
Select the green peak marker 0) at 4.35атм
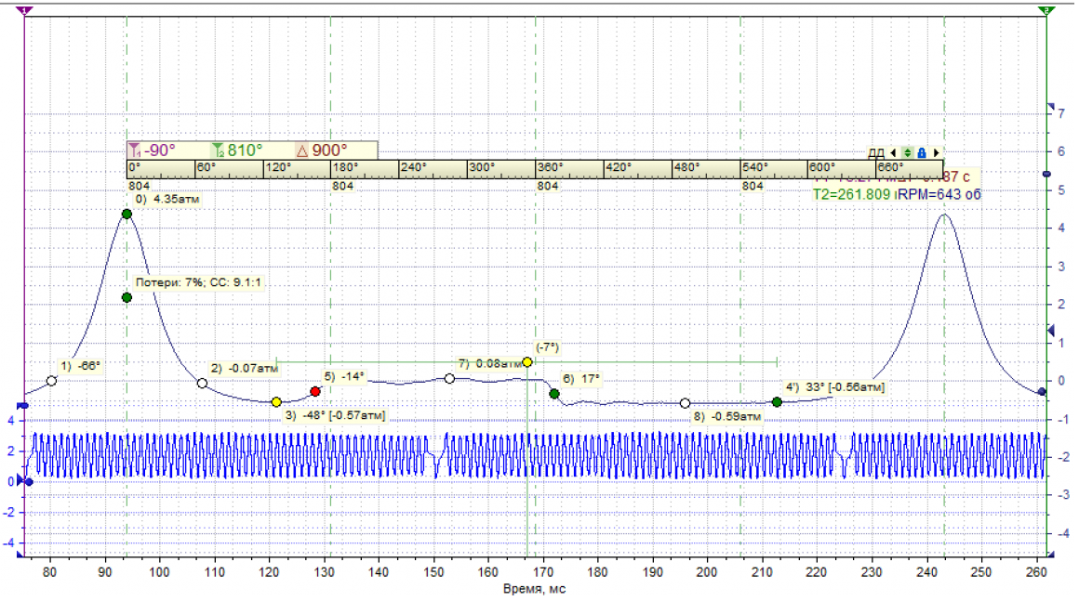click(127, 215)
